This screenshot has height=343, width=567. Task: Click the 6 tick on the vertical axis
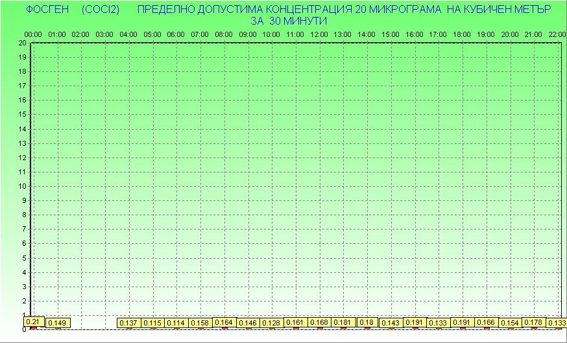pyautogui.click(x=24, y=244)
